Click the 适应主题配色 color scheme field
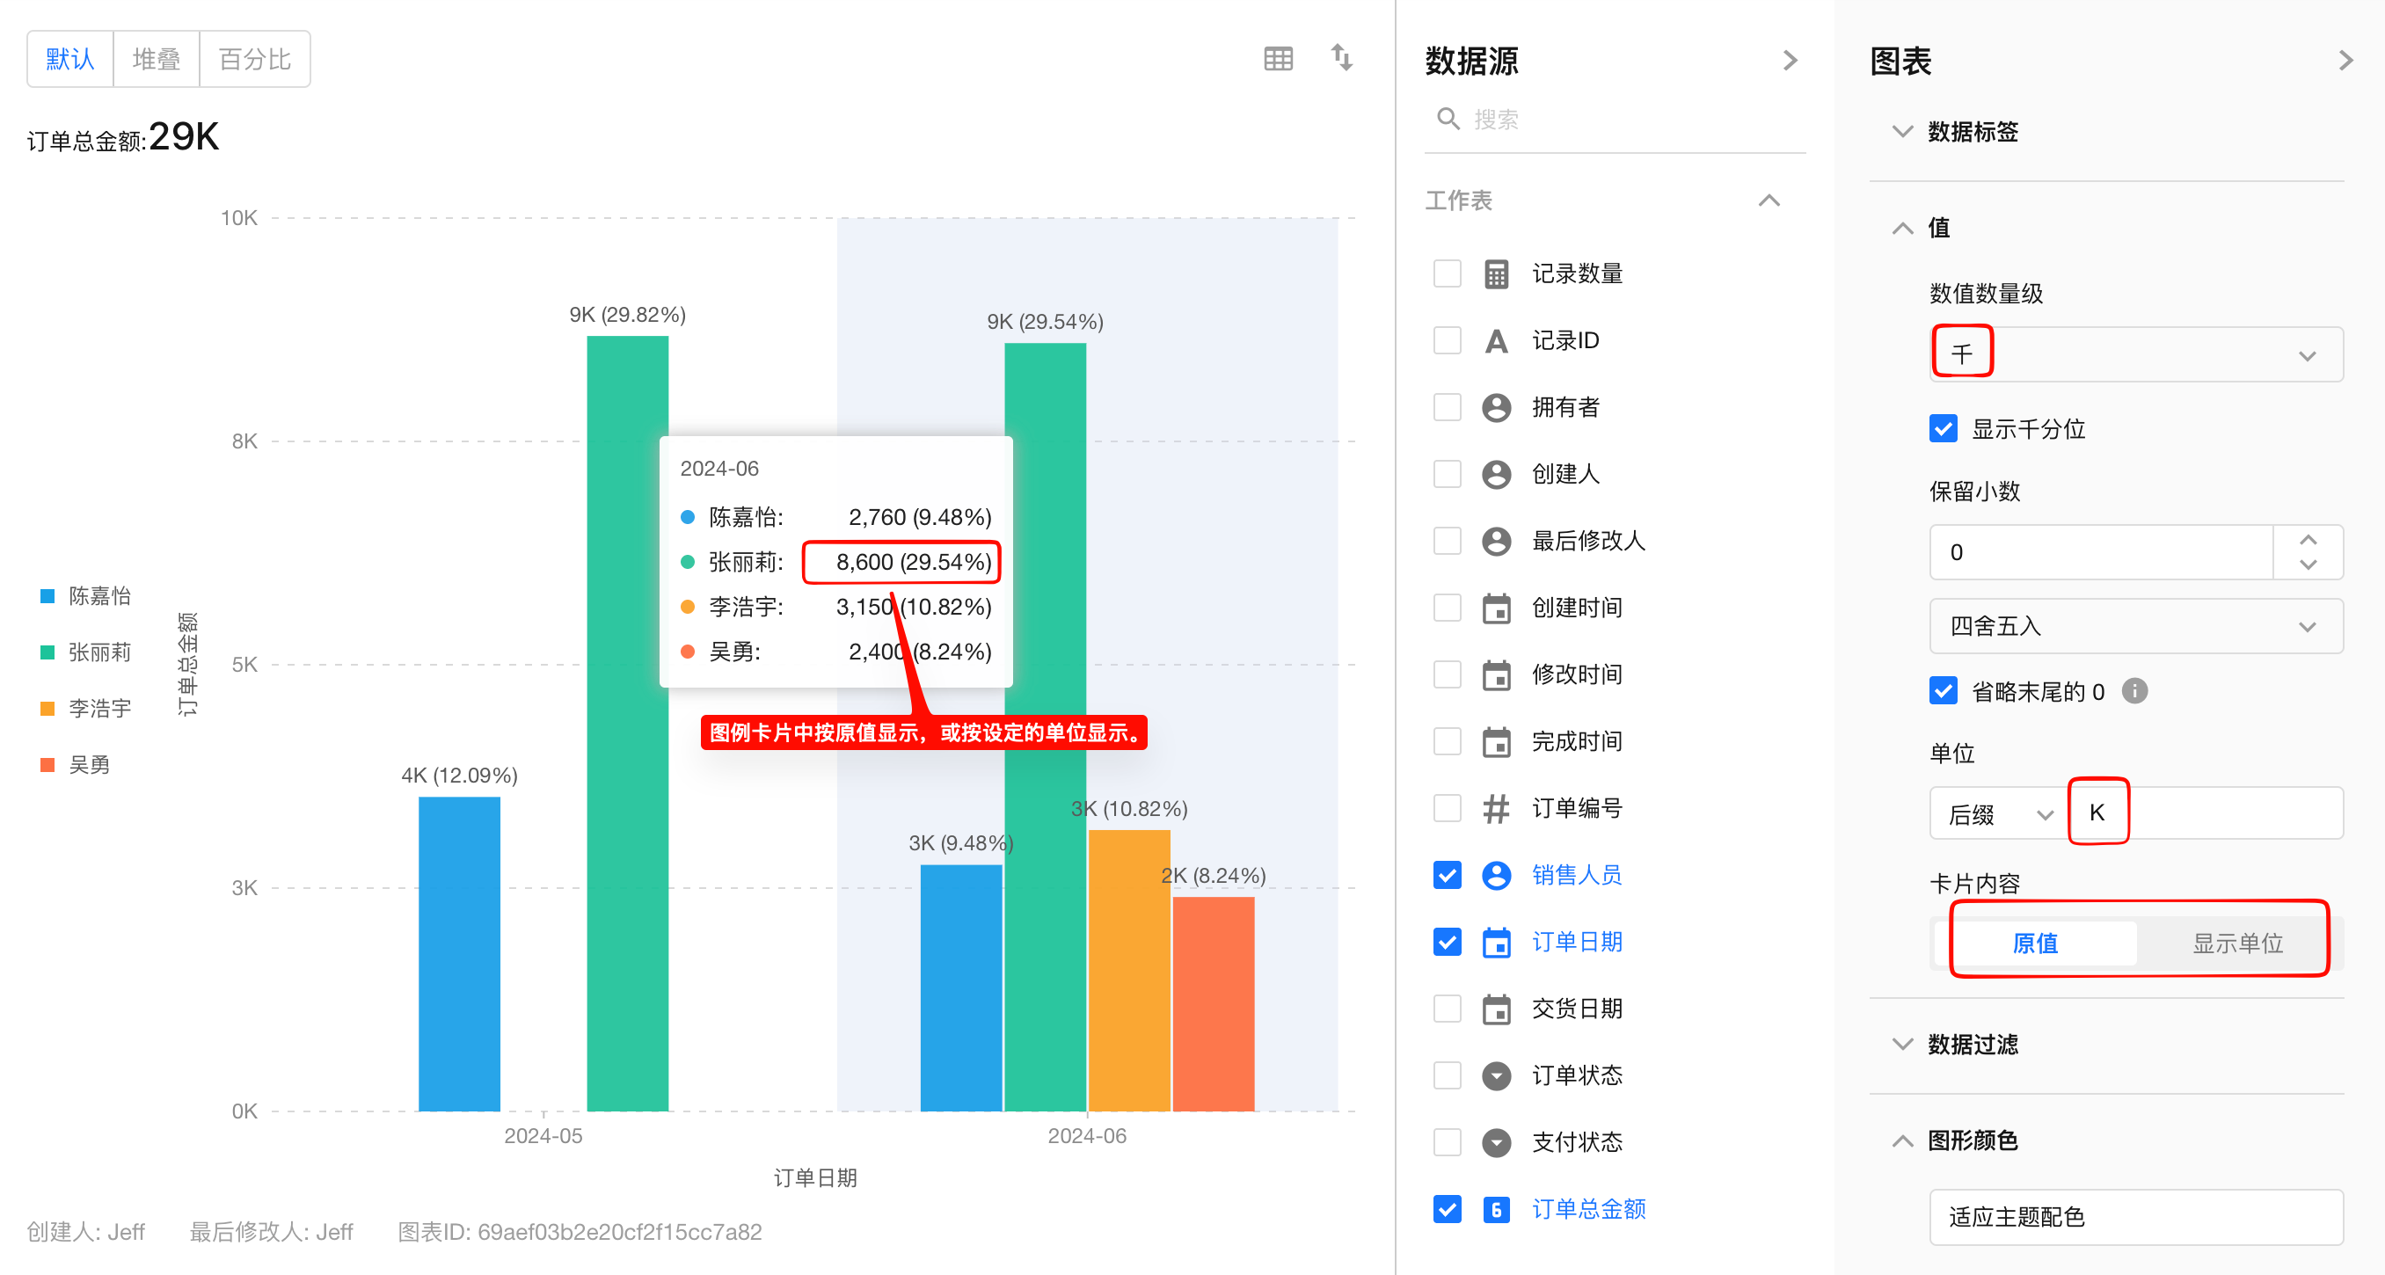This screenshot has width=2385, height=1275. [x=2135, y=1217]
